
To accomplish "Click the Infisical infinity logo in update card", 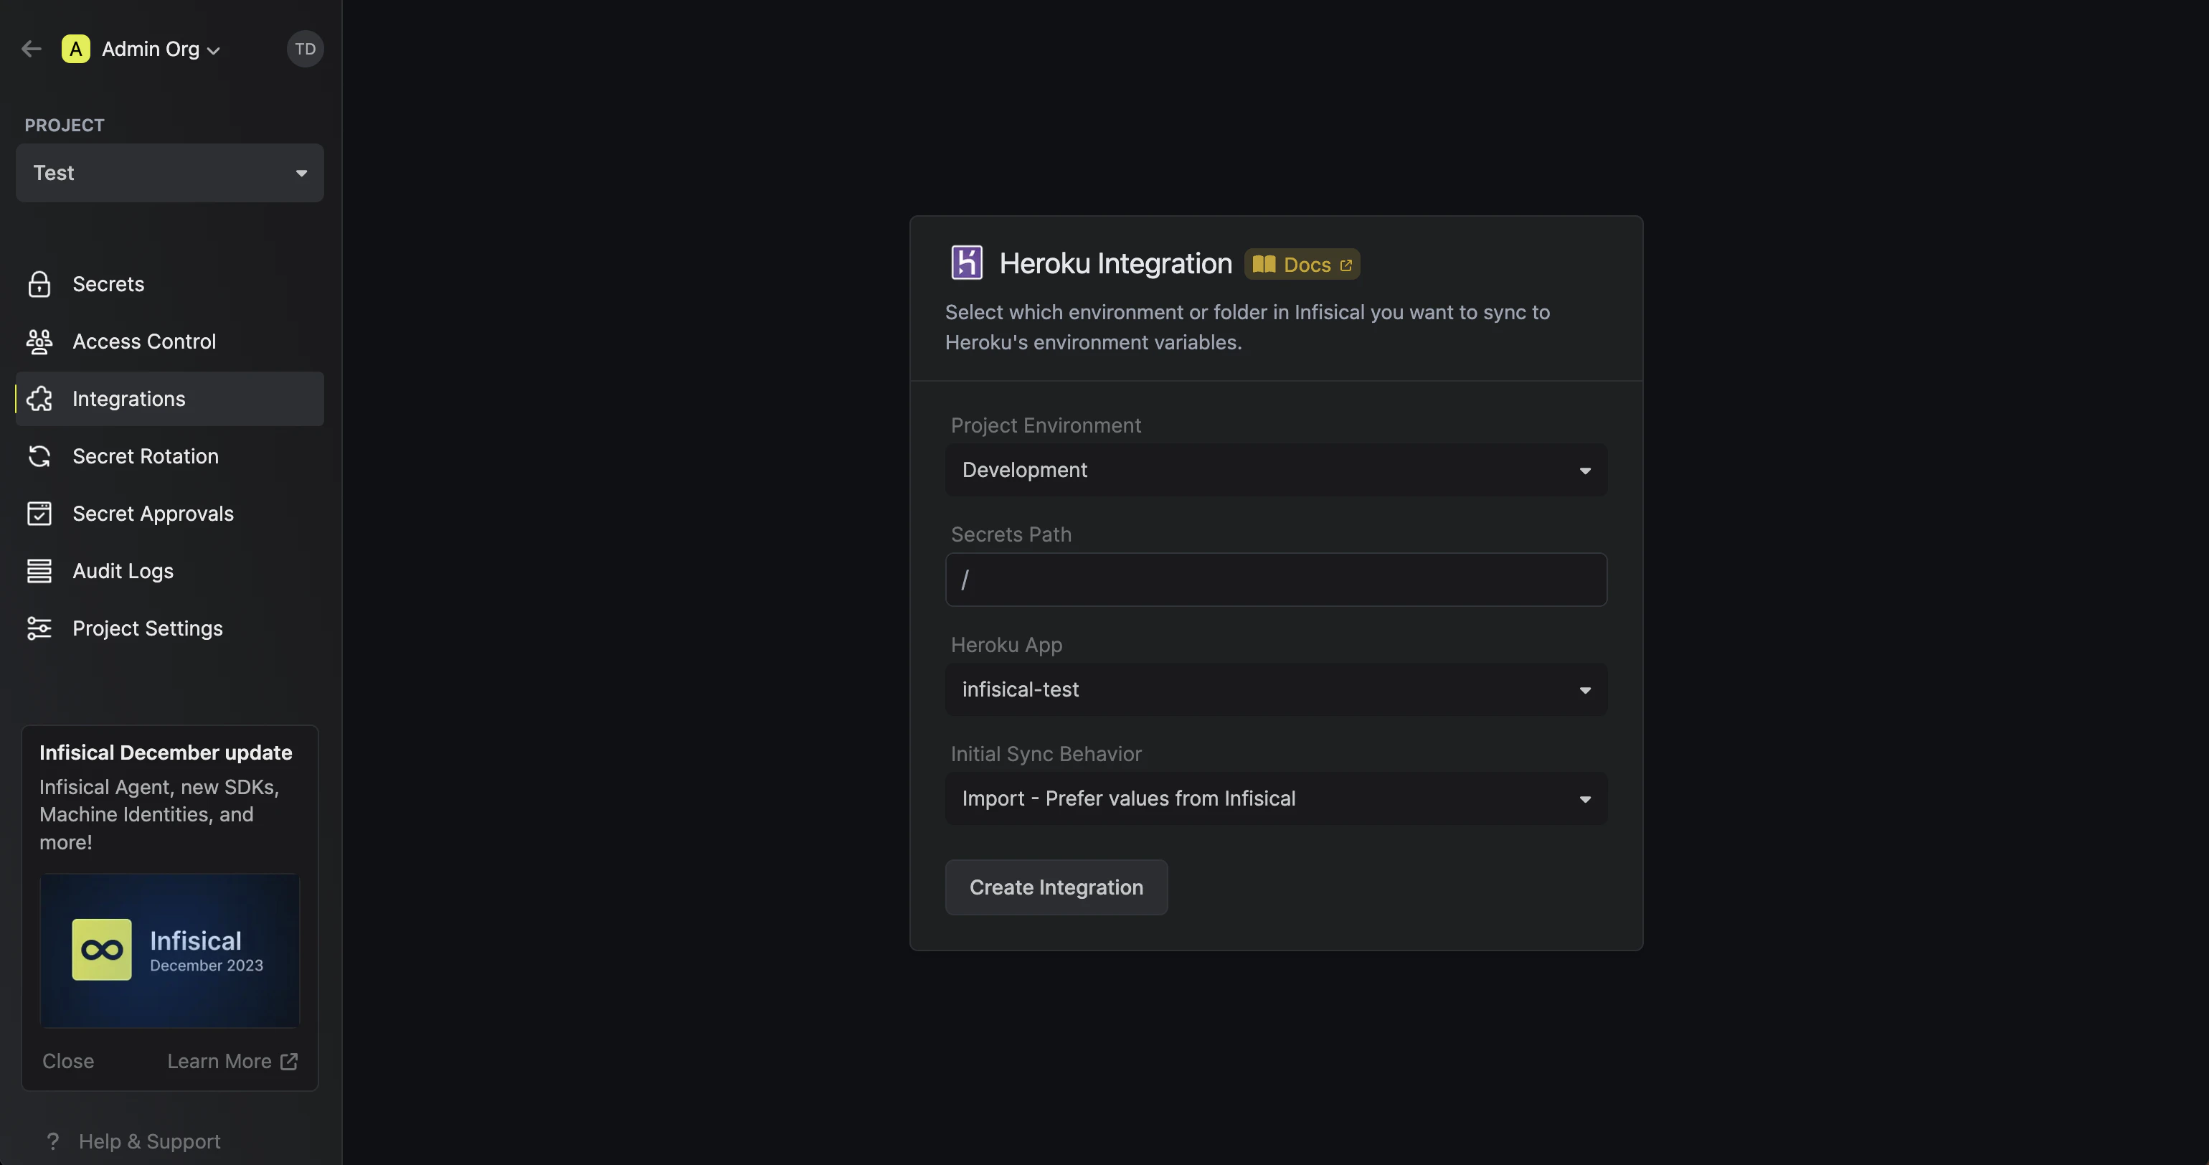I will (102, 950).
